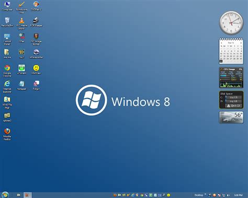
Task: Open the Word File Mgr folder icon
Action: coord(7,102)
